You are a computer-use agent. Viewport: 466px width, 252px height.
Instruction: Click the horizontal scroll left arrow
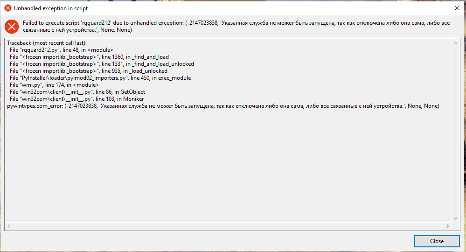point(9,226)
